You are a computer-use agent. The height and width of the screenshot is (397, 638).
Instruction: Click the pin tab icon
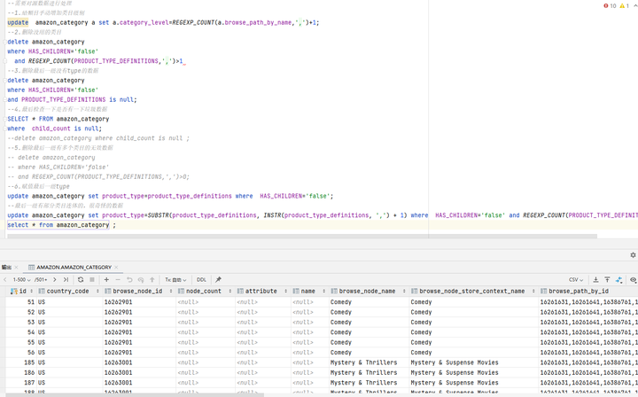click(x=218, y=280)
